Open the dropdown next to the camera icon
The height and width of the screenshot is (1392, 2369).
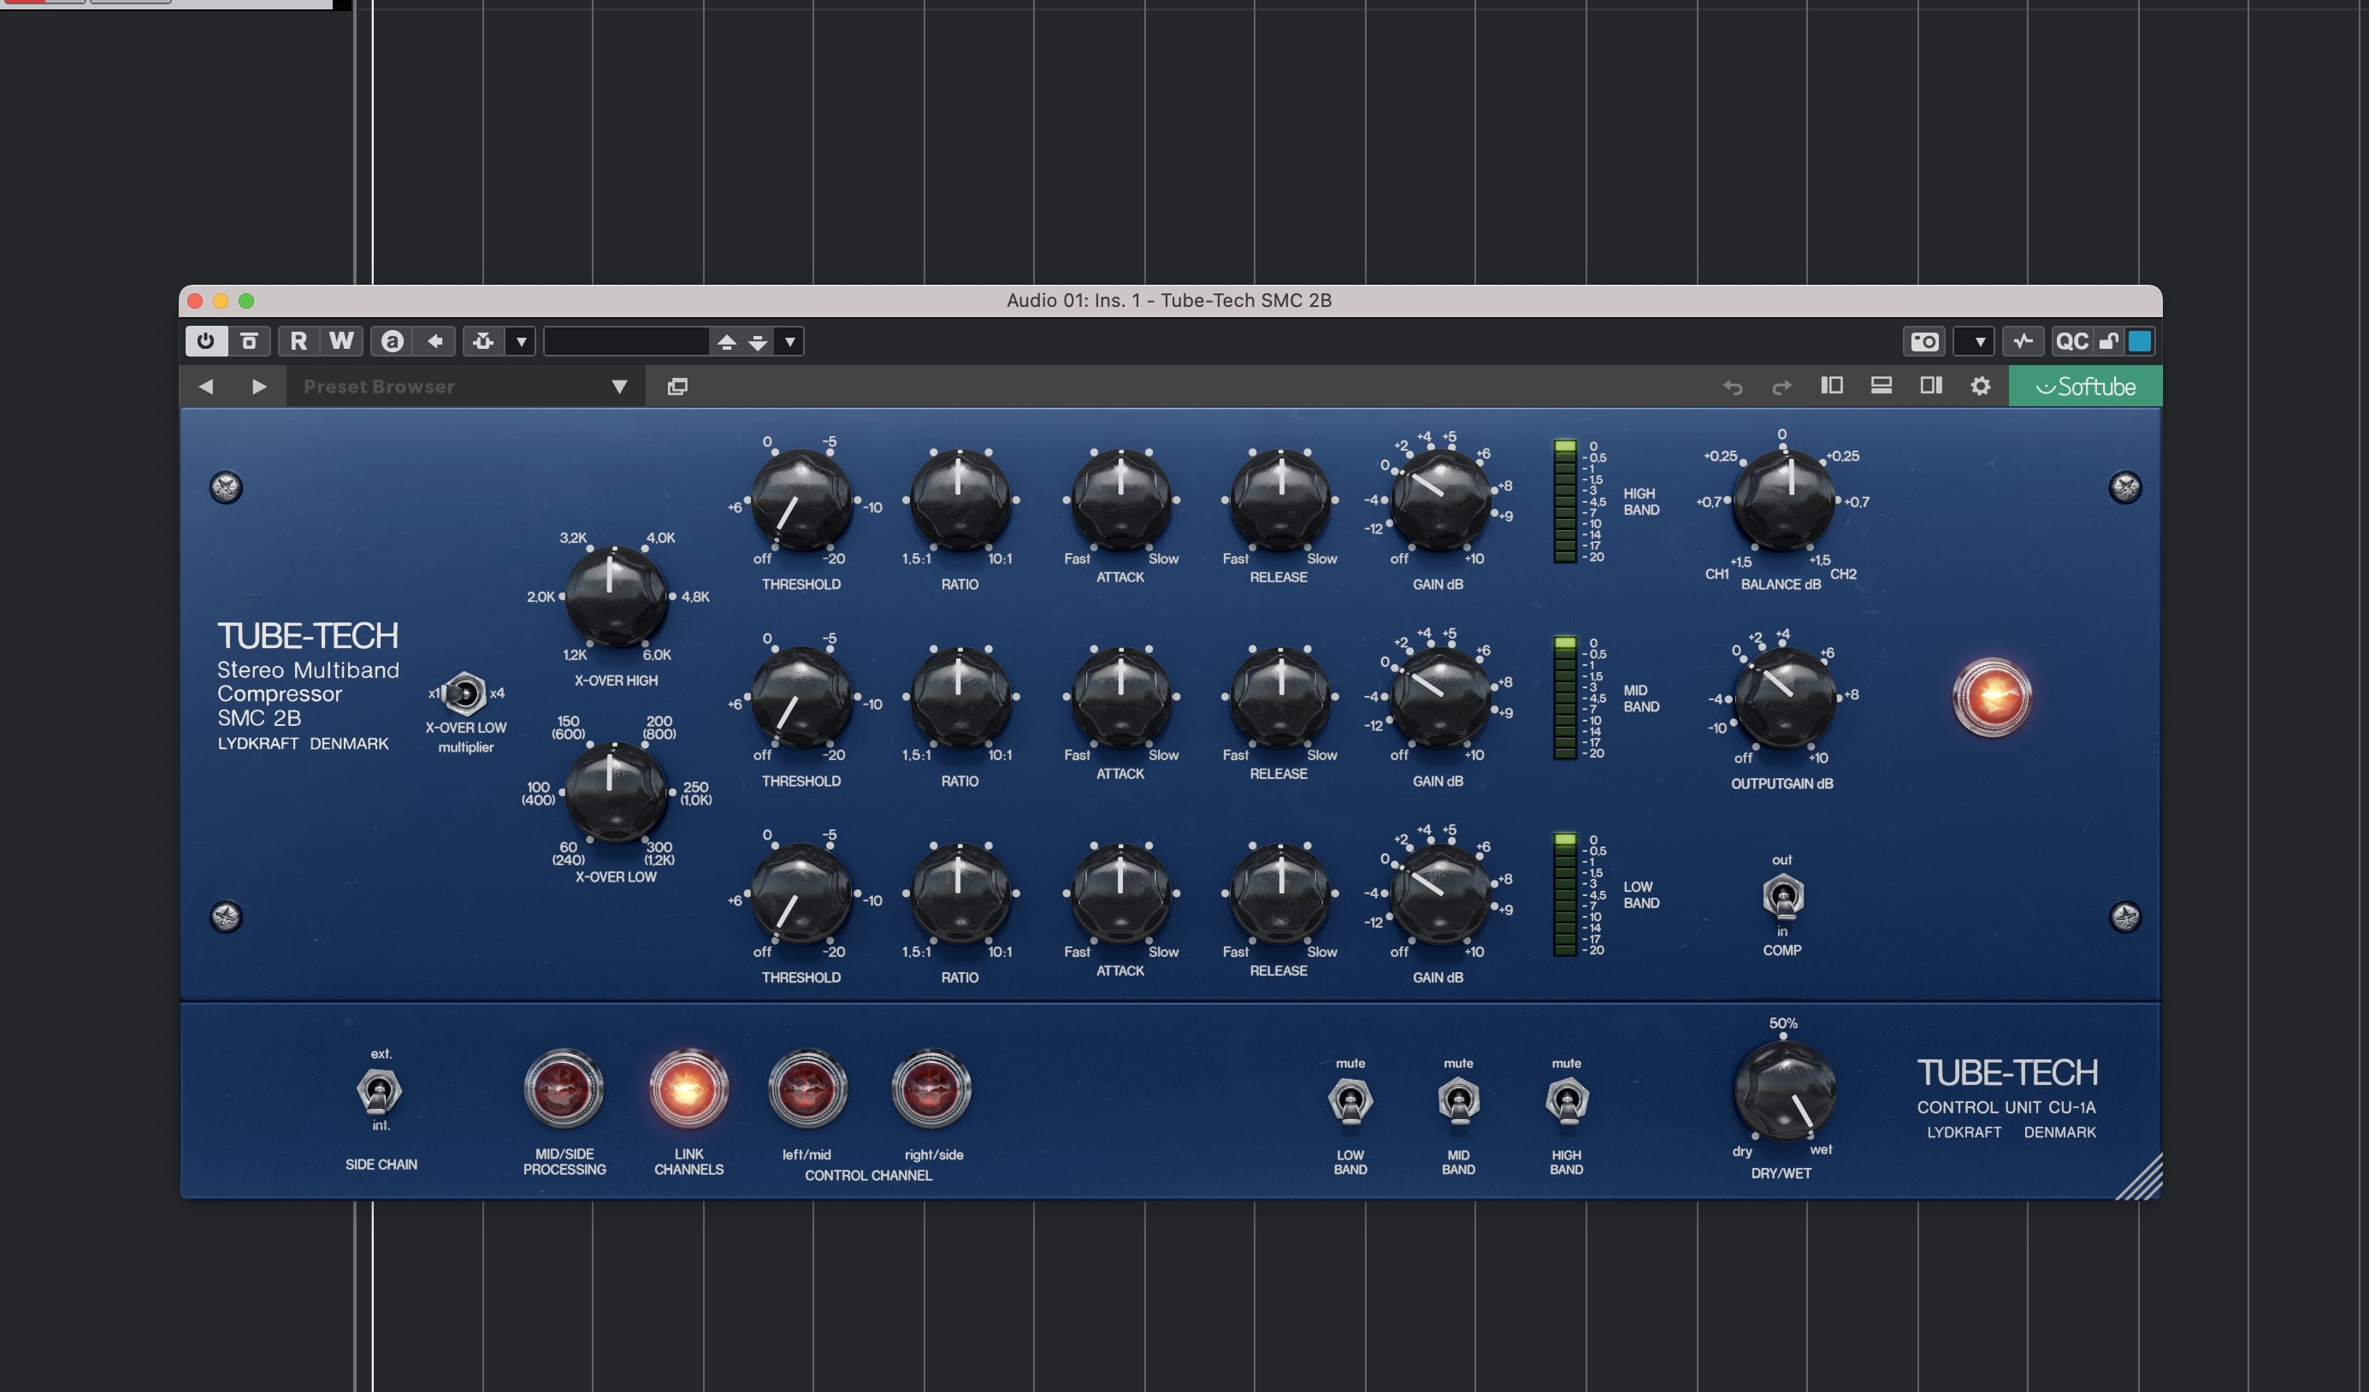tap(1974, 341)
